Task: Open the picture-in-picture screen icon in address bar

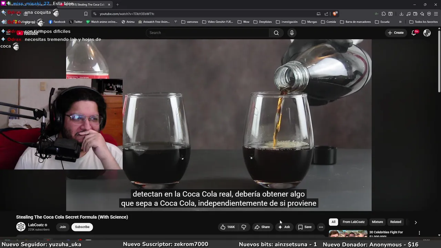Action: (x=319, y=14)
